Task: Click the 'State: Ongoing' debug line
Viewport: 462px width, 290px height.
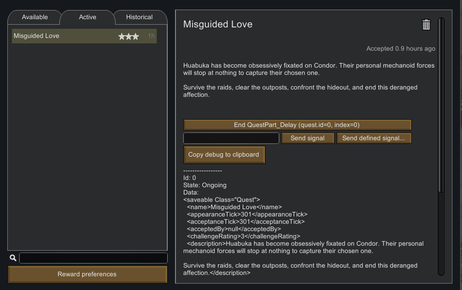Action: [205, 185]
